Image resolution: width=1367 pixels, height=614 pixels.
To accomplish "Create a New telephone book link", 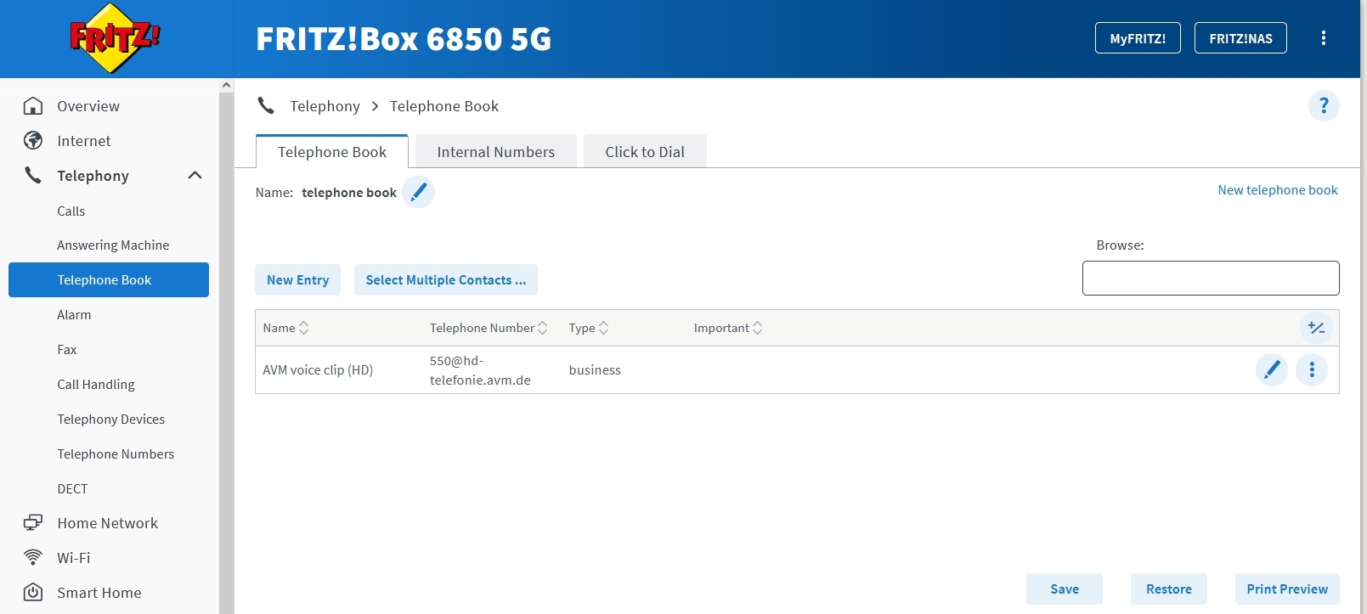I will point(1278,190).
